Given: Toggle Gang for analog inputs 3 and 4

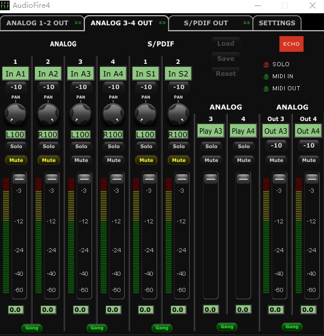Looking at the screenshot, I should tap(97, 328).
